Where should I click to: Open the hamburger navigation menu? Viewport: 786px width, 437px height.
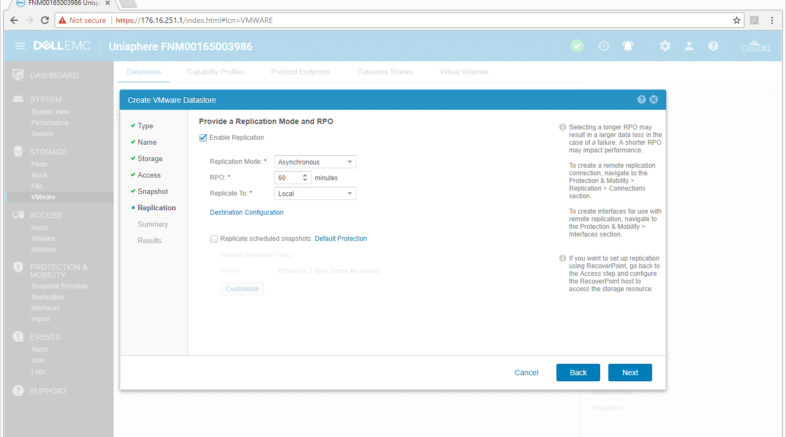click(x=20, y=46)
